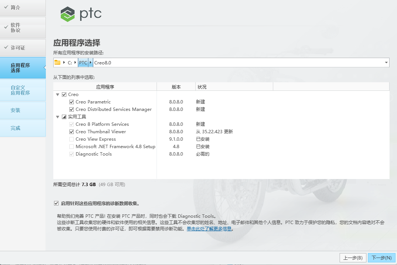Click the 从 35.22.423 更新 status

pos(214,132)
